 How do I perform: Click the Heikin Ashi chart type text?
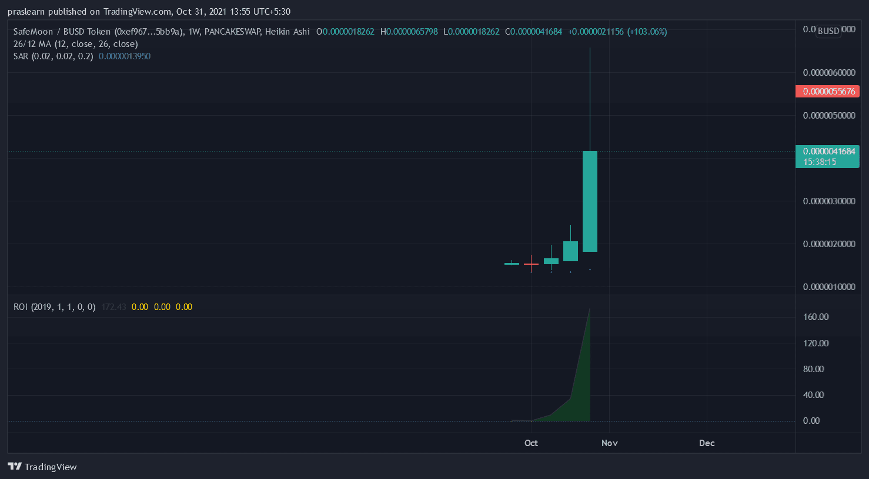[287, 32]
